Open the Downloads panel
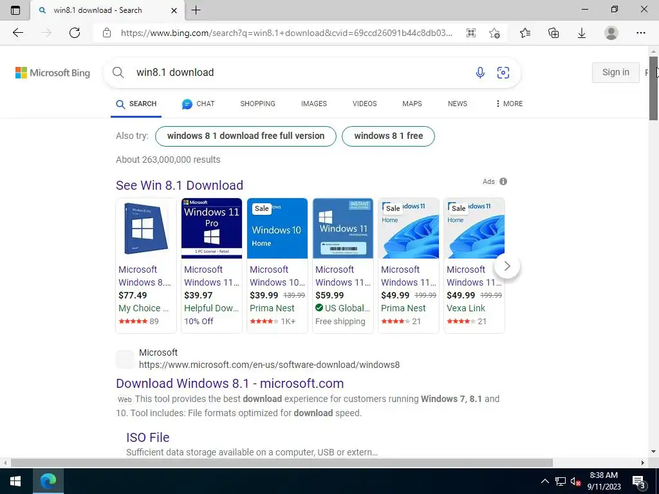This screenshot has height=494, width=659. (x=582, y=33)
